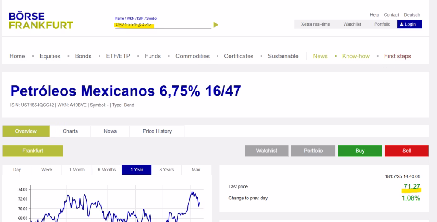This screenshot has width=437, height=222.
Task: Open the Commodities section
Action: coord(192,56)
